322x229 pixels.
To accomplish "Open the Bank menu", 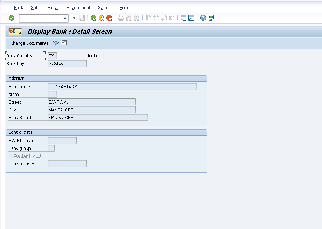I will [18, 7].
